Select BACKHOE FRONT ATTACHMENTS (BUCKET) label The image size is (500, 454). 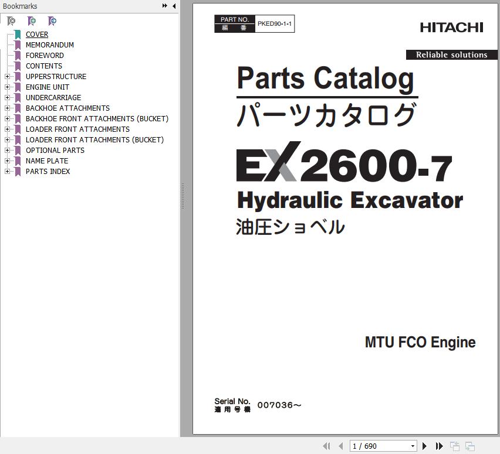[97, 119]
